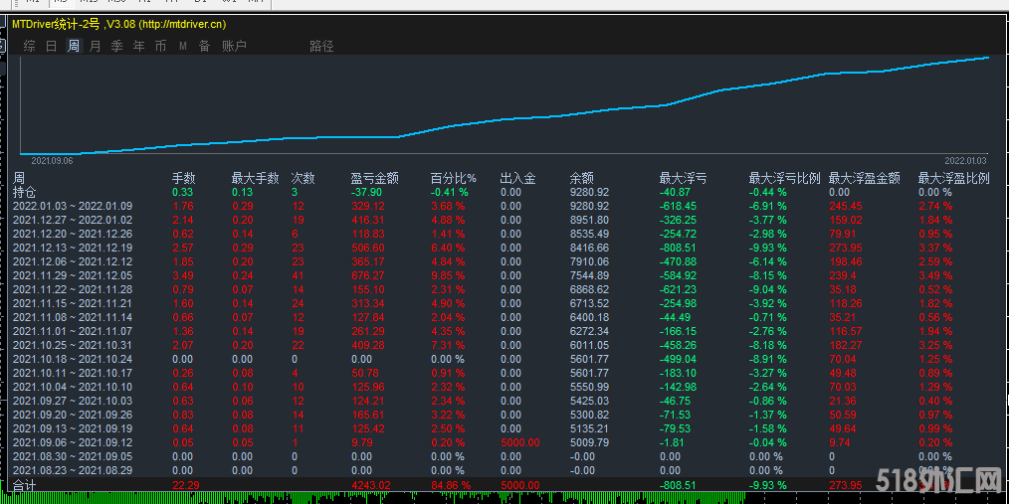Click the 百分比% column header
Viewport: 1009px width, 504px height.
coord(453,178)
